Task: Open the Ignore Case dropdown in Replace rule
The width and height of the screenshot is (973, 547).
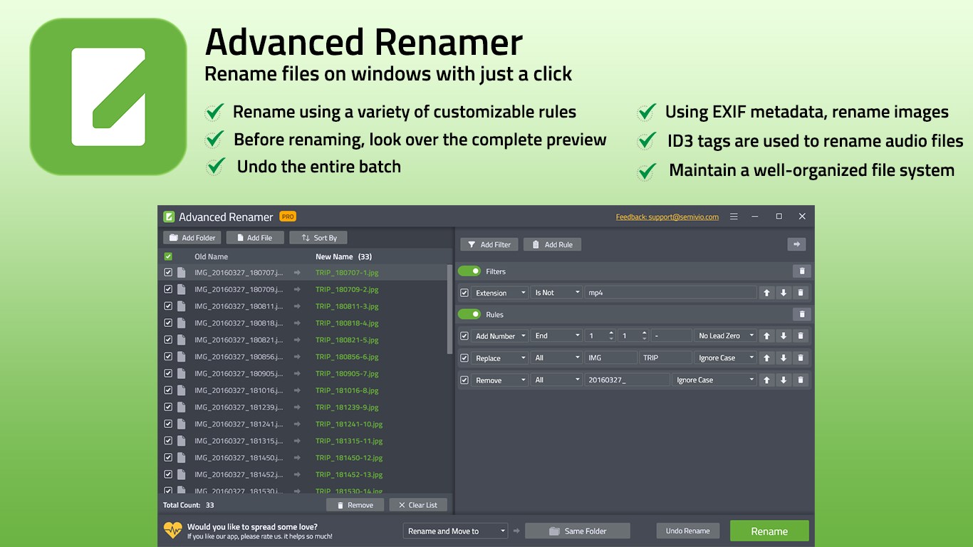Action: click(x=725, y=358)
